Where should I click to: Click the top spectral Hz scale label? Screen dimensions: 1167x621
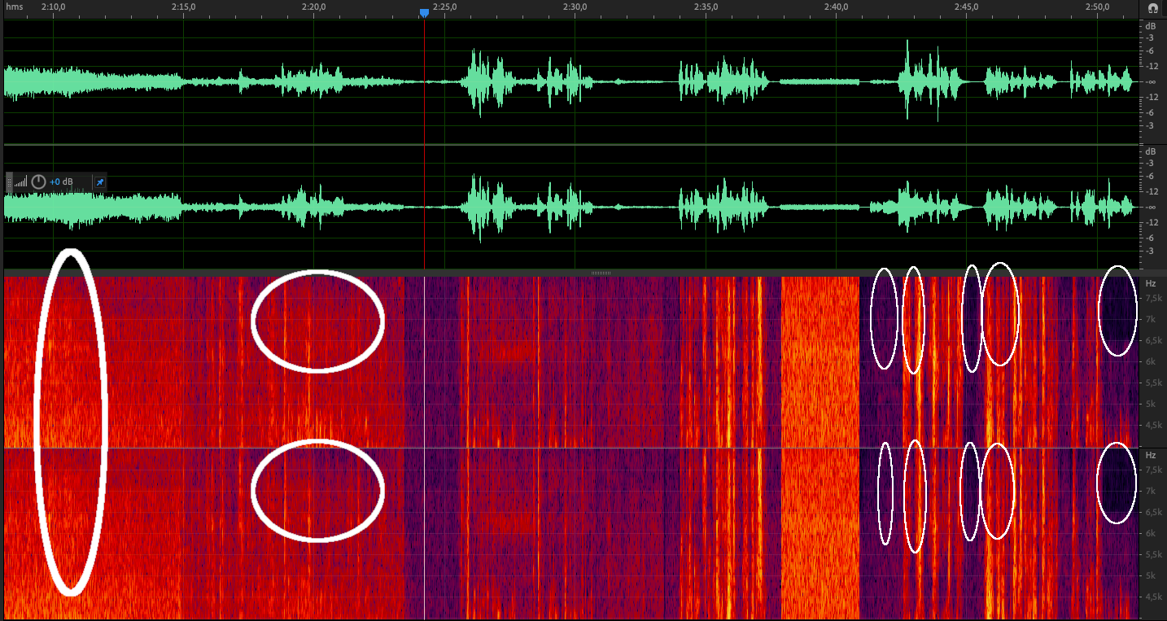(1150, 283)
